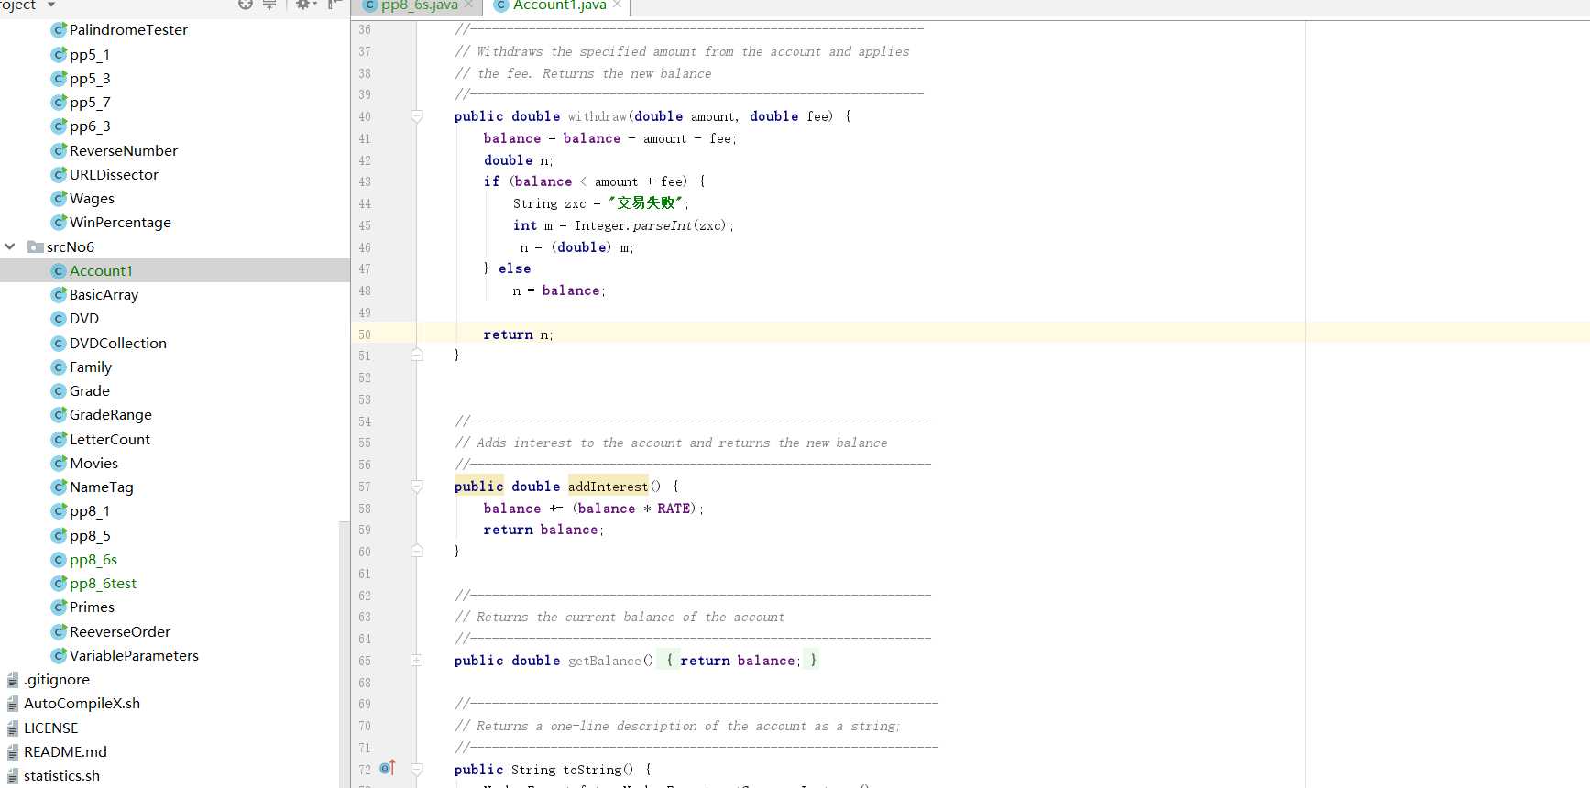1590x788 pixels.
Task: Click the Family class icon
Action: (x=59, y=367)
